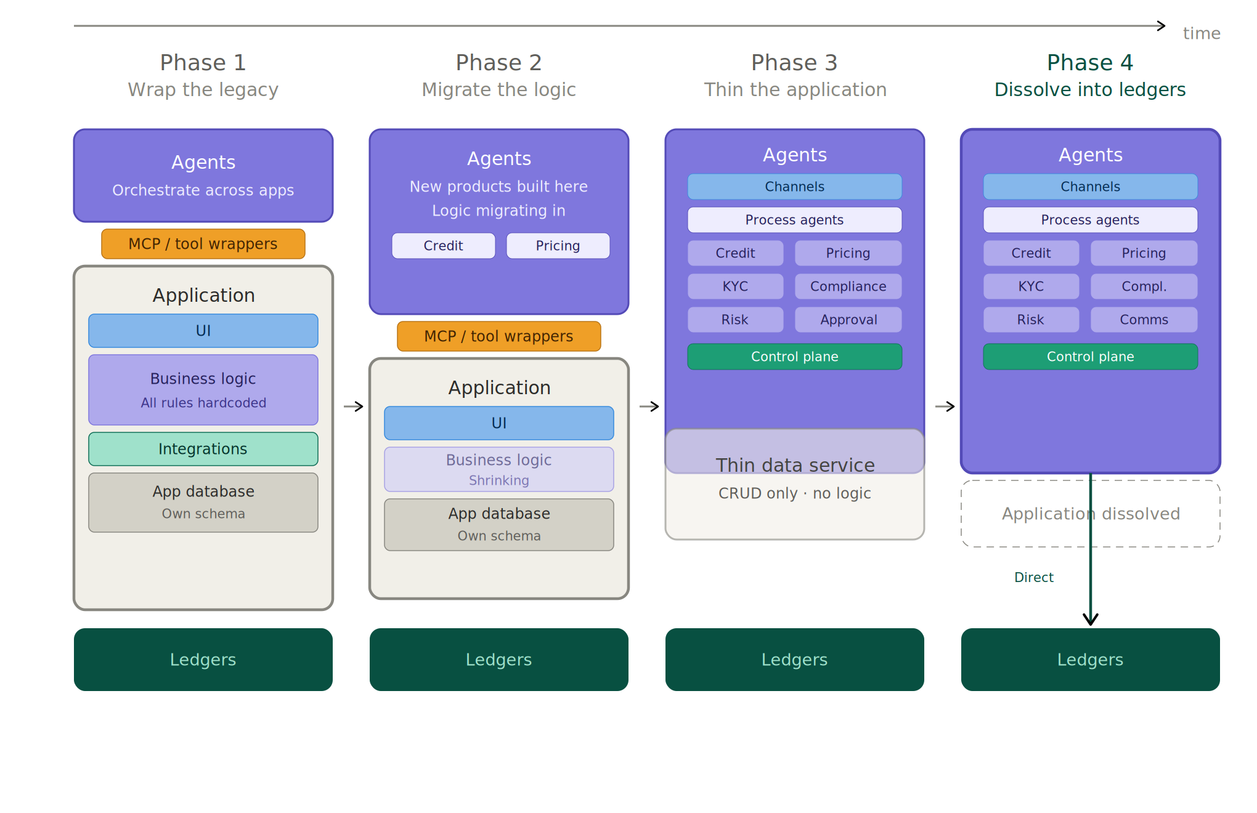This screenshot has height=813, width=1257.
Task: Click the Integrations block
Action: click(x=203, y=449)
